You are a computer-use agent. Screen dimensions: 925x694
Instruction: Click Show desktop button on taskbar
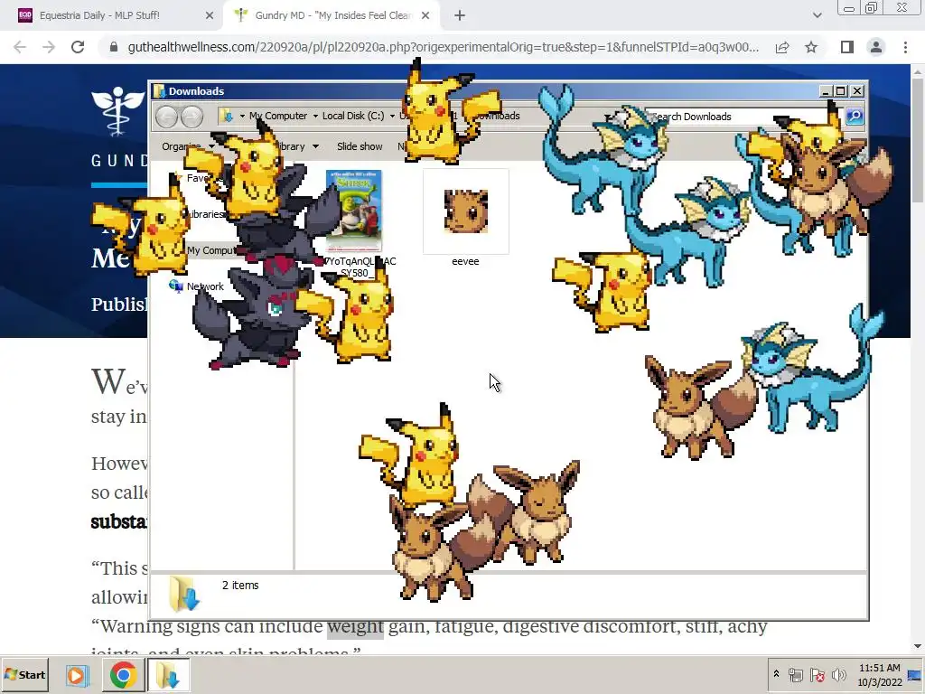(916, 675)
